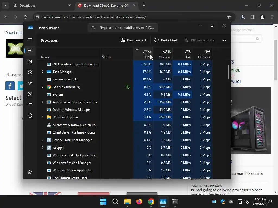
Task: Open Windows taskbar Search
Action: click(x=115, y=201)
